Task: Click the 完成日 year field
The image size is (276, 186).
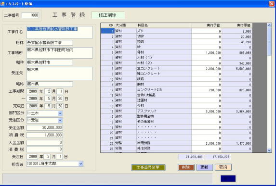Action: (x=32, y=106)
